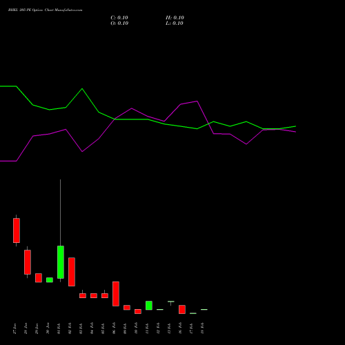Click the '12 Feb' date label
345x345 pixels.
159,328
